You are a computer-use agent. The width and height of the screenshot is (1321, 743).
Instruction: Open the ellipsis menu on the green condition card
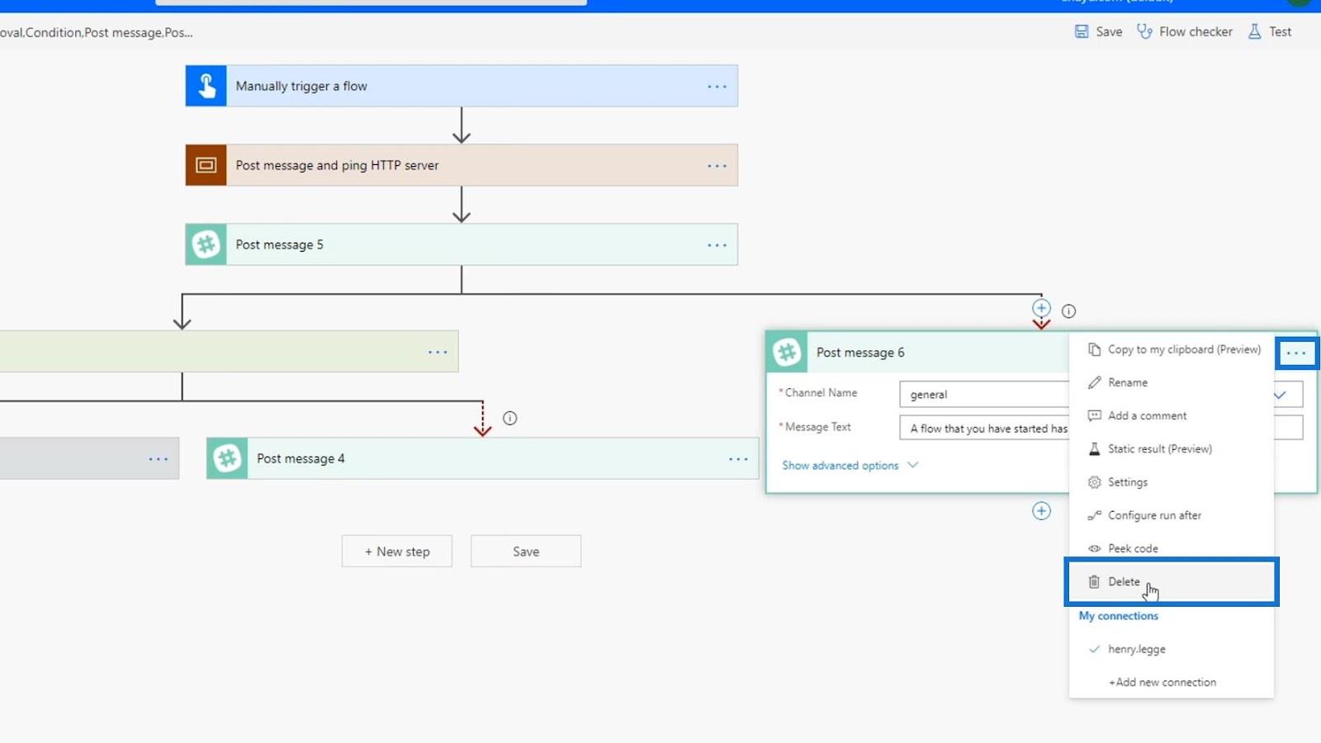(438, 353)
